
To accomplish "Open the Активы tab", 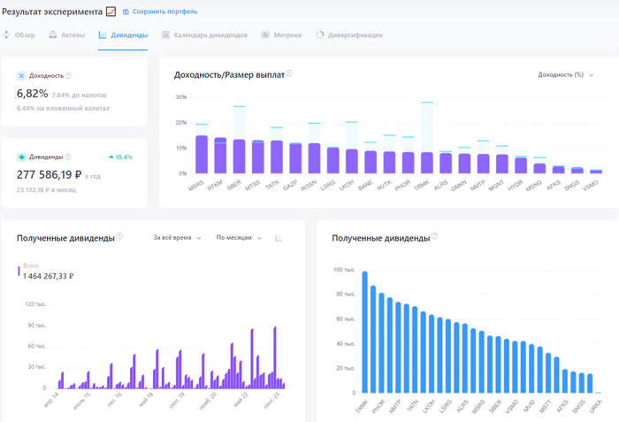I will (66, 35).
